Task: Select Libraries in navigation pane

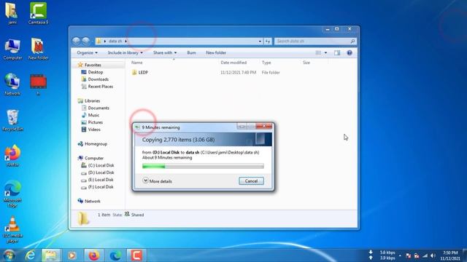Action: tap(92, 100)
